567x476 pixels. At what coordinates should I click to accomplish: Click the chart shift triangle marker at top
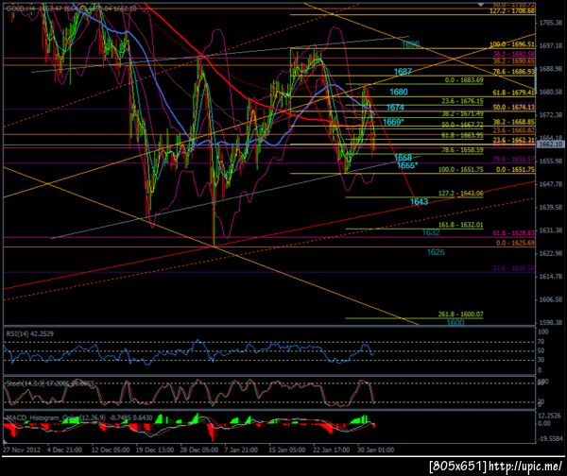[481, 5]
